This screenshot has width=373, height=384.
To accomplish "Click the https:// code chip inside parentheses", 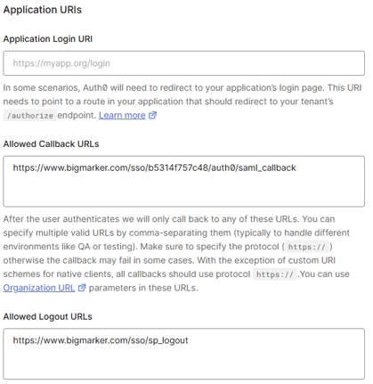I will point(307,247).
